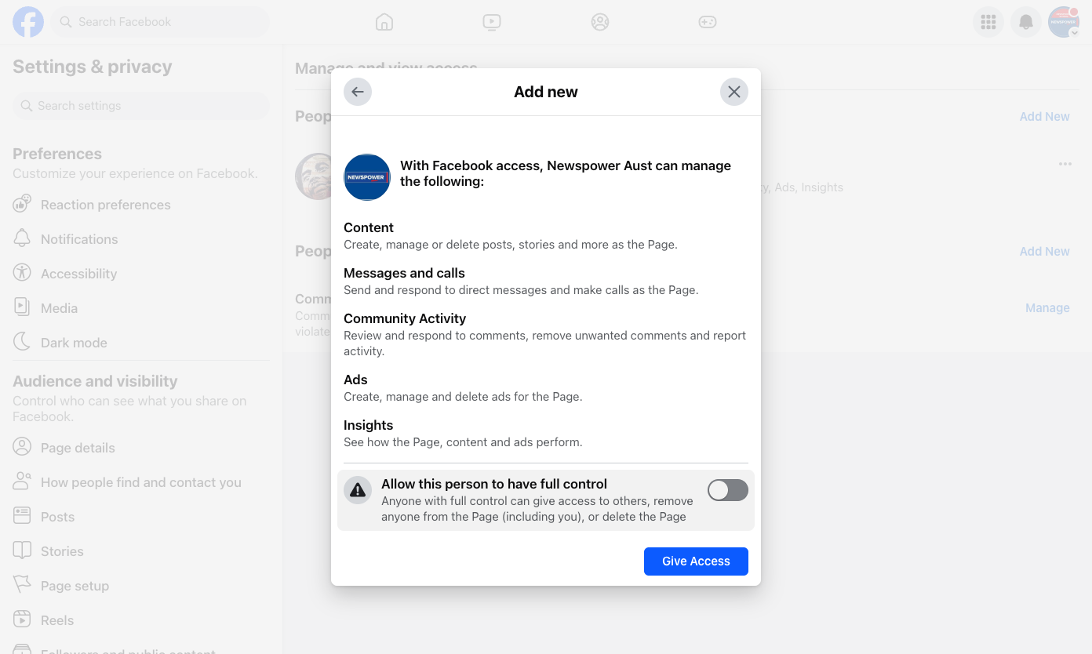The image size is (1092, 654).
Task: Open the Video icon in top navigation
Action: [x=492, y=22]
